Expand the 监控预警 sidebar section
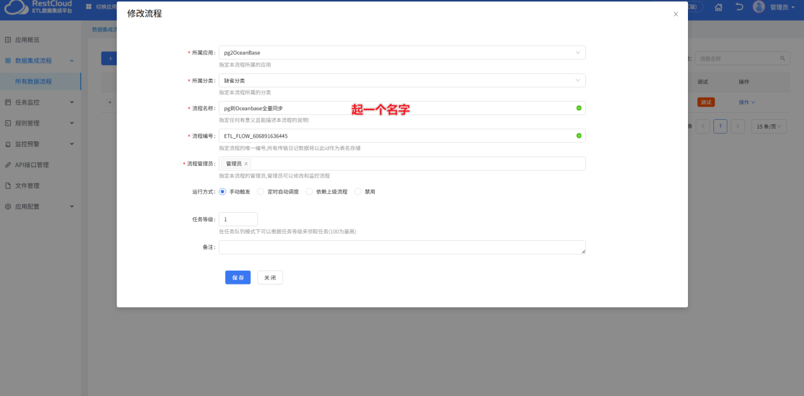 point(72,144)
